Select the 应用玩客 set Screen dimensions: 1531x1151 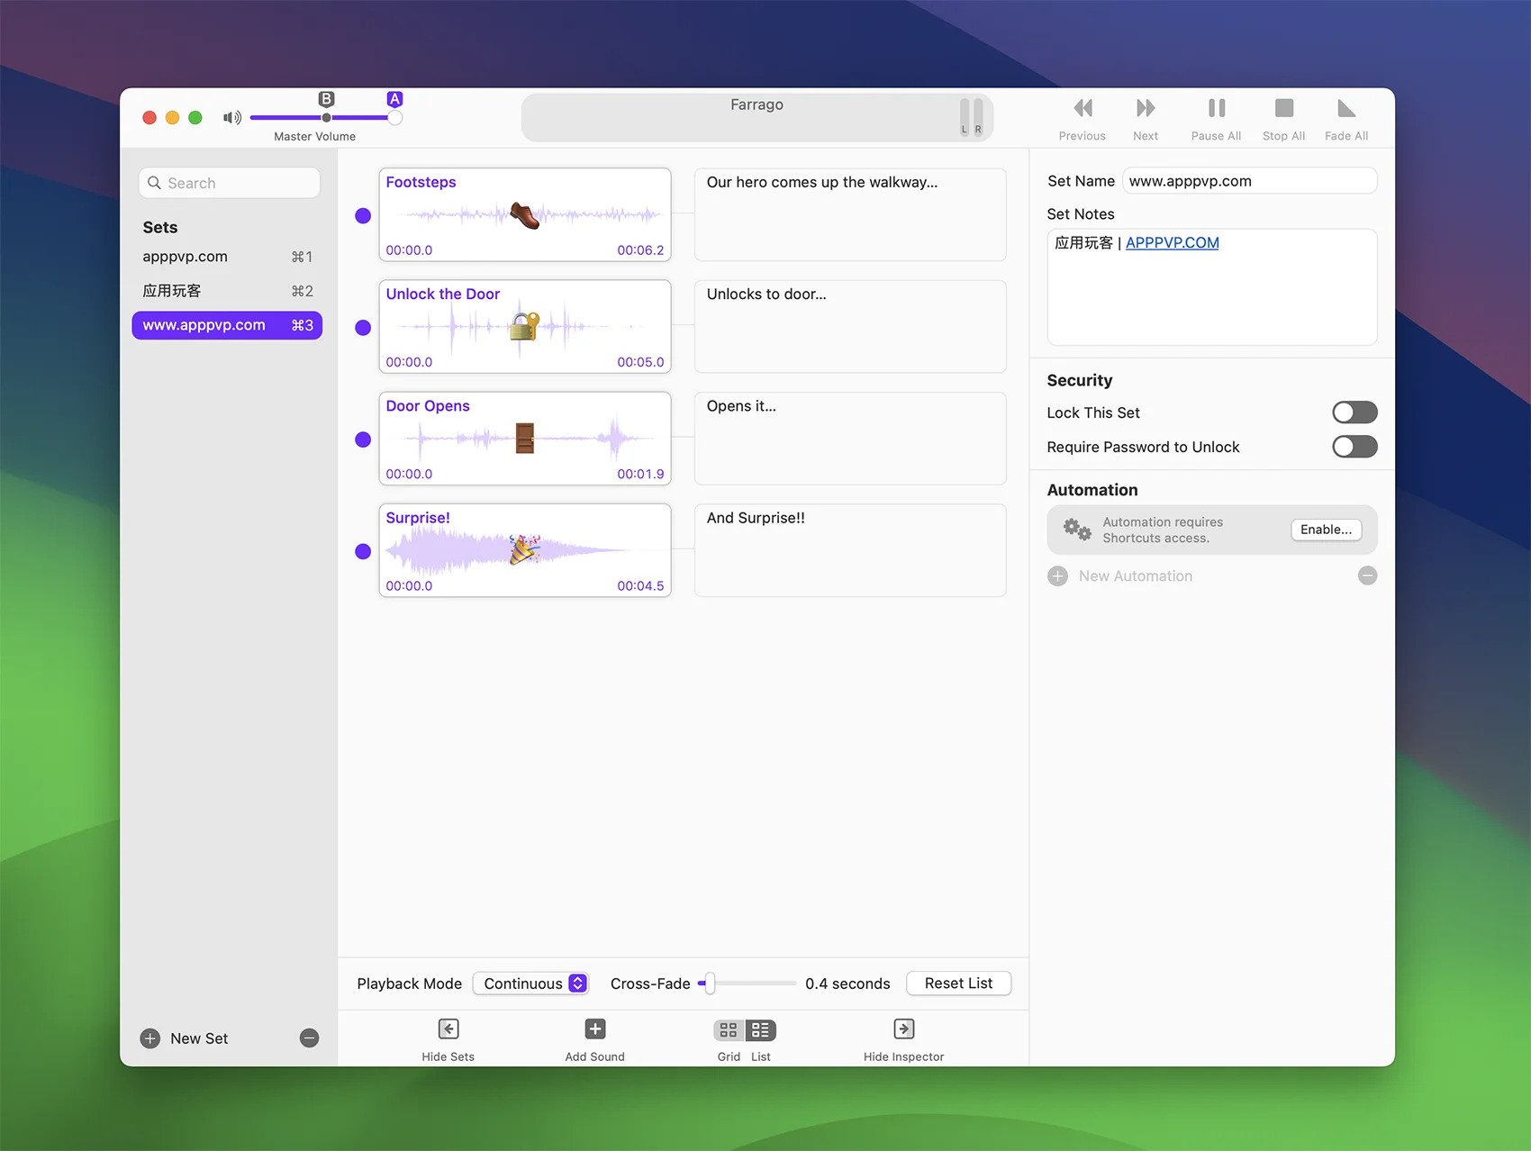pyautogui.click(x=227, y=291)
